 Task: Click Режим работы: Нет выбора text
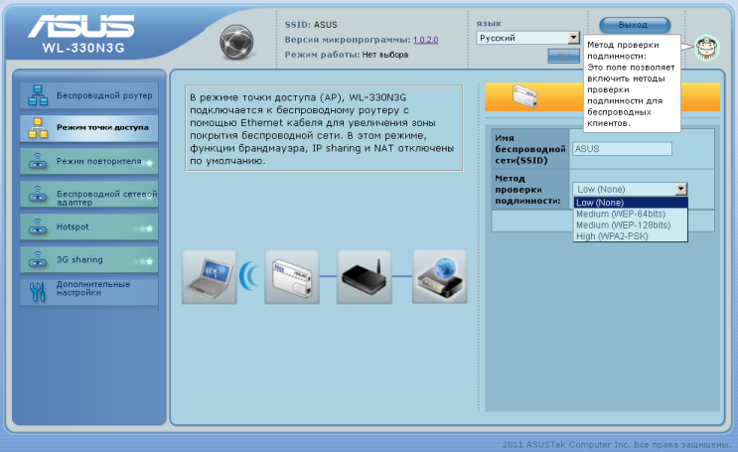[x=347, y=55]
